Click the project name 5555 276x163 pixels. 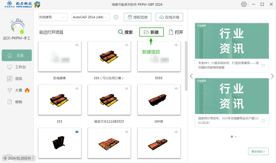(159, 78)
